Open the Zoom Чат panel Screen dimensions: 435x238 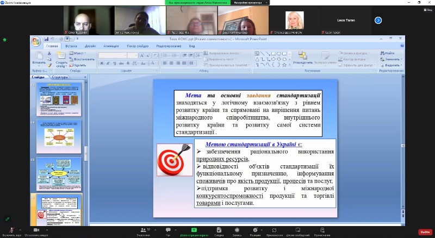click(168, 230)
